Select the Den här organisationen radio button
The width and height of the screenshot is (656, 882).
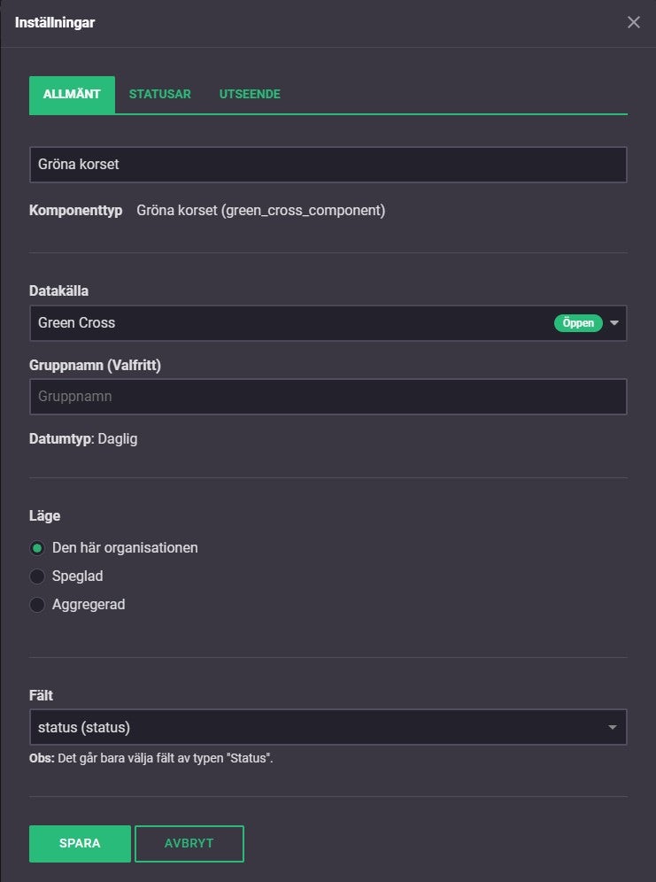(x=37, y=547)
